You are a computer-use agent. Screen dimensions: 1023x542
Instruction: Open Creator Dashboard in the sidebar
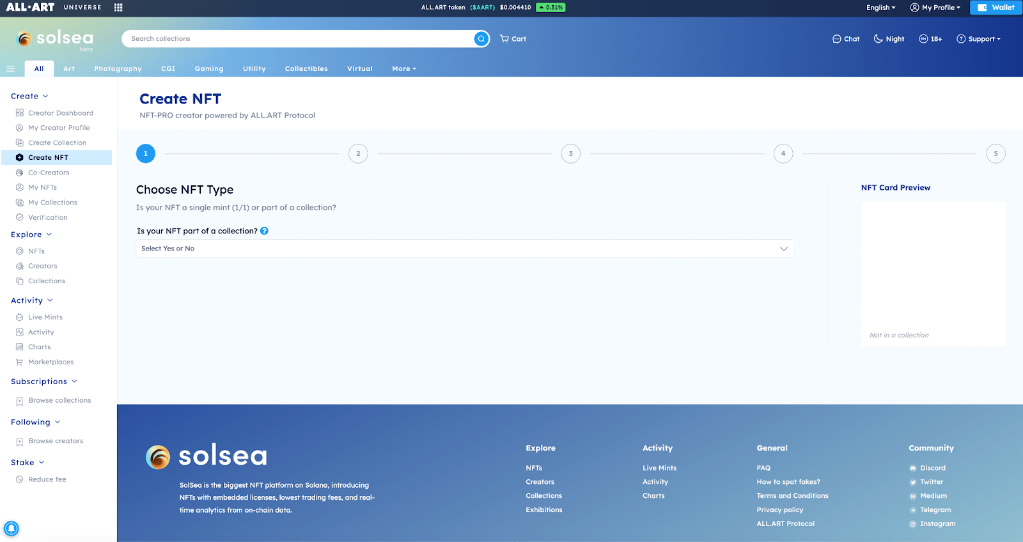pyautogui.click(x=54, y=113)
